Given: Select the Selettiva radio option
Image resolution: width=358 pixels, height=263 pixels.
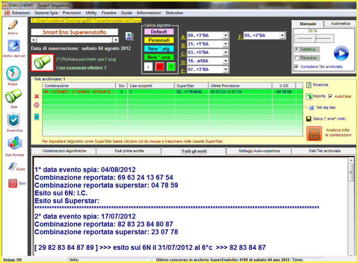Looking at the screenshot, I should coord(297,50).
